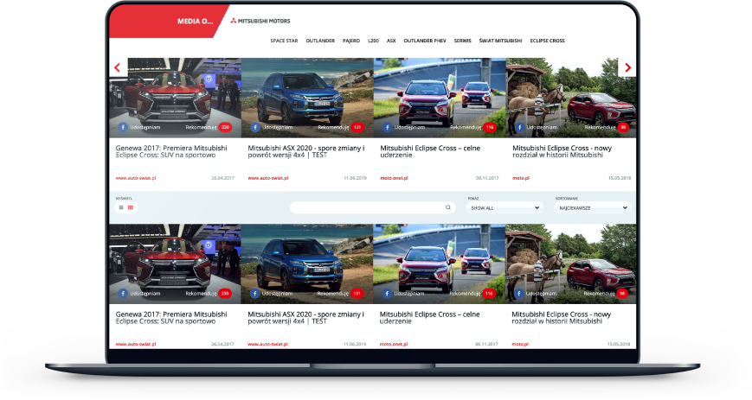Go to previous carousel slide with left arrow
The image size is (752, 400).
point(118,67)
